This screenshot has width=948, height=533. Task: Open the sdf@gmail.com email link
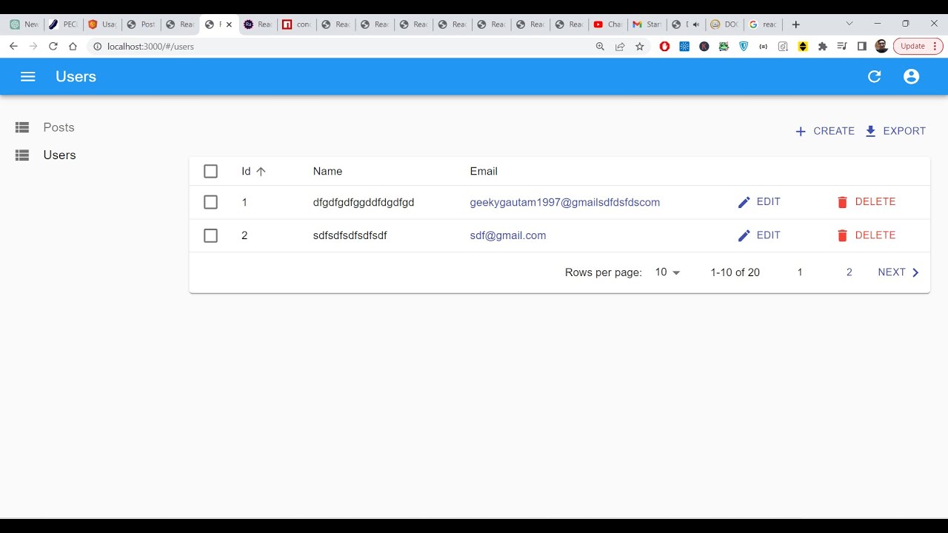(507, 235)
